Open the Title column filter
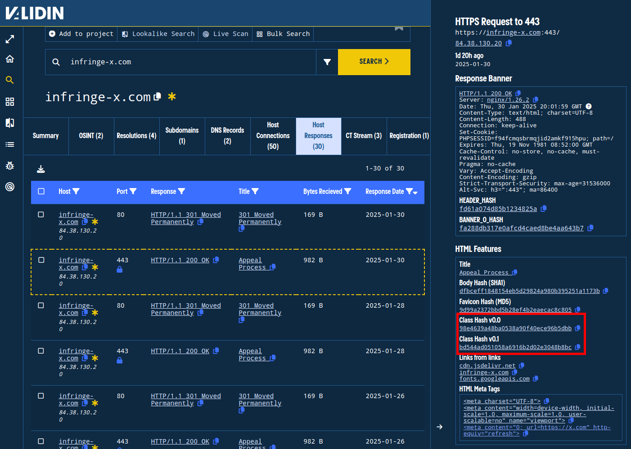The image size is (631, 449). click(255, 191)
